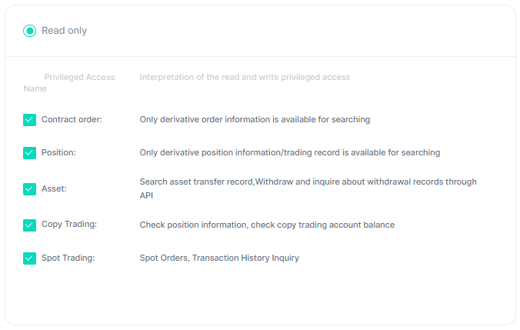Image resolution: width=520 pixels, height=330 pixels.
Task: Click the Search asset transfer record description
Action: click(308, 188)
